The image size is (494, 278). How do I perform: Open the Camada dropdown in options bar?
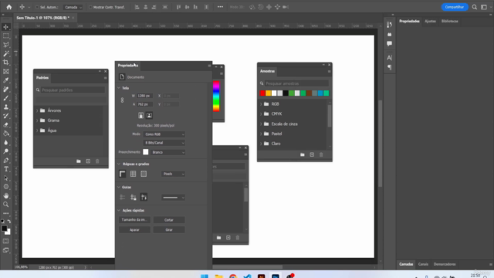[x=73, y=7]
